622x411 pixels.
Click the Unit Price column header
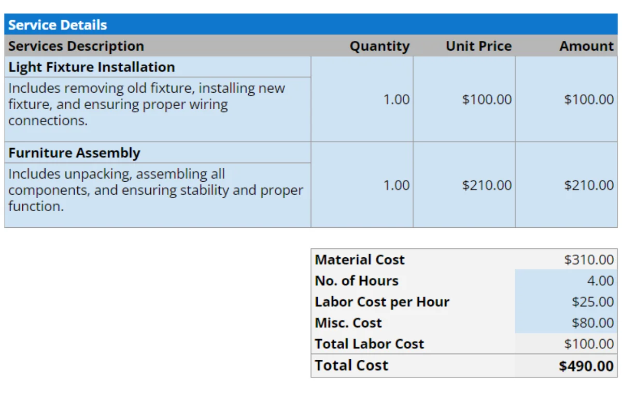tap(478, 46)
